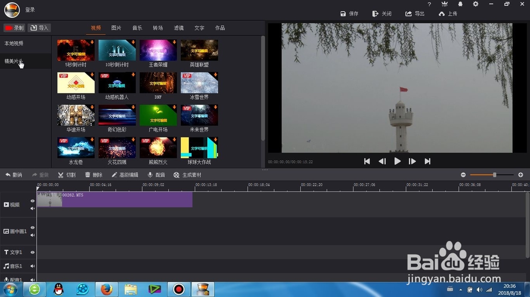Image resolution: width=530 pixels, height=297 pixels.
Task: Select the 未来世界 template
Action: click(x=199, y=115)
